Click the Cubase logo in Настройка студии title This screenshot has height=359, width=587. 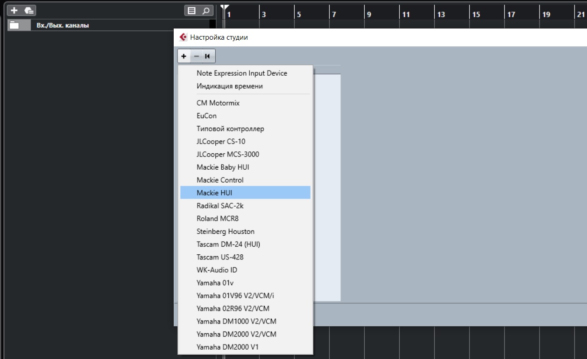(183, 37)
